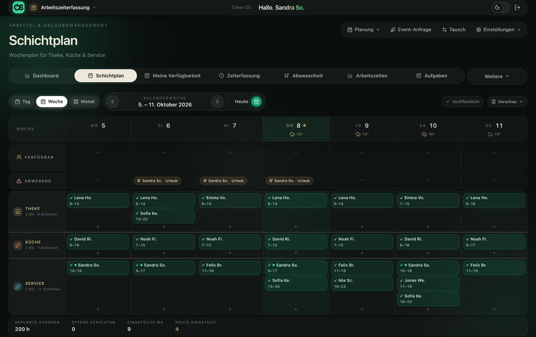The width and height of the screenshot is (536, 337).
Task: Click the Verfügbar people icon
Action: 19,157
